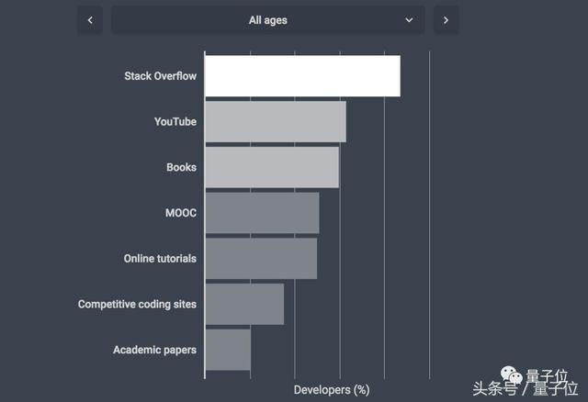Image resolution: width=588 pixels, height=402 pixels.
Task: Click the Competitive coding sites label
Action: click(137, 304)
